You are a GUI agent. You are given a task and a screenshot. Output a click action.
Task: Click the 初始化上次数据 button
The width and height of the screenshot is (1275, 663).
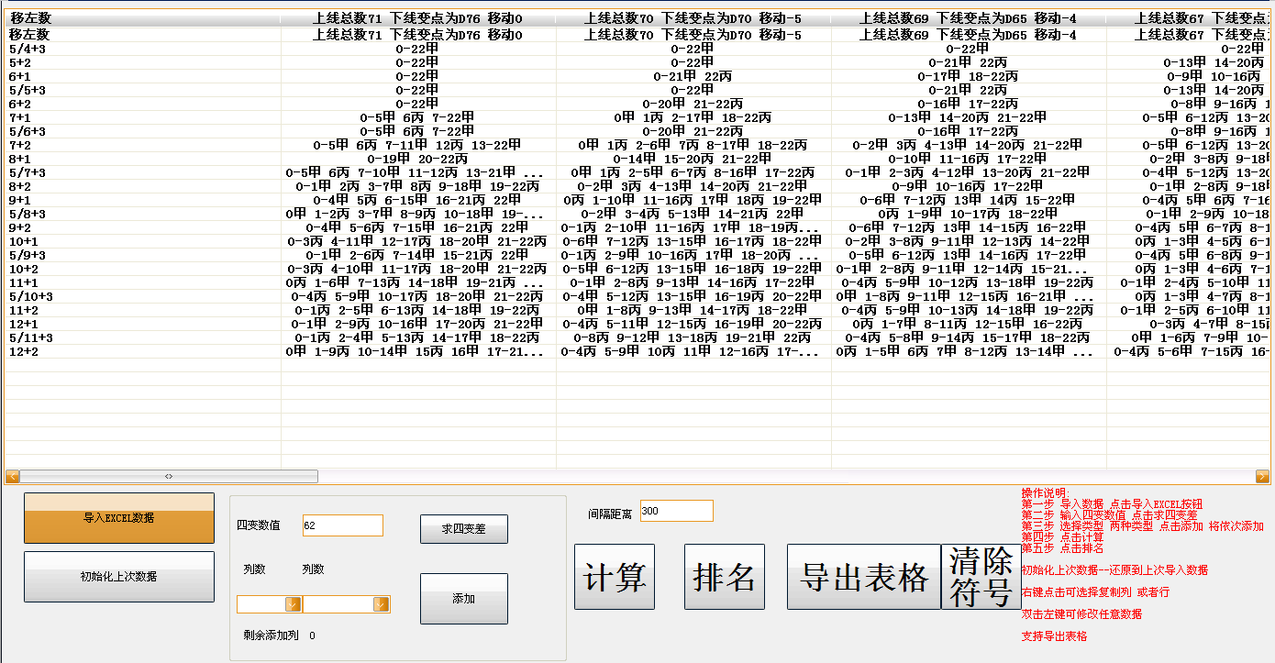(x=119, y=577)
